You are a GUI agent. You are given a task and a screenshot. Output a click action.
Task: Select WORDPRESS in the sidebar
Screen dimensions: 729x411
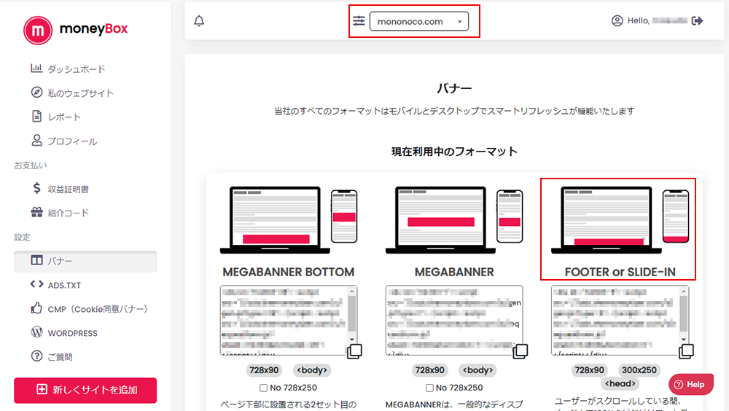[x=72, y=333]
